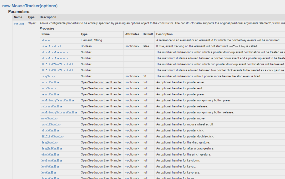Open the EventHandler link for keyDownHandler

(101, 160)
